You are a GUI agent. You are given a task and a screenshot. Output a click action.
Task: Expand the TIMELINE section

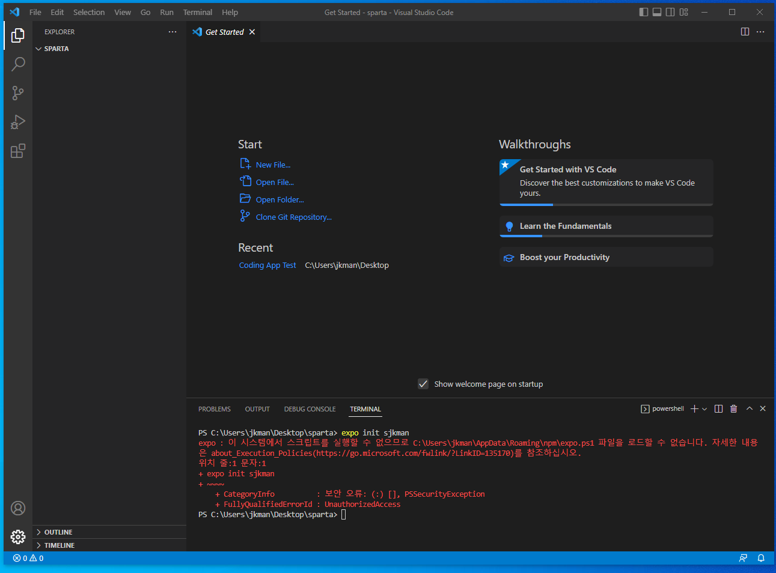[109, 545]
